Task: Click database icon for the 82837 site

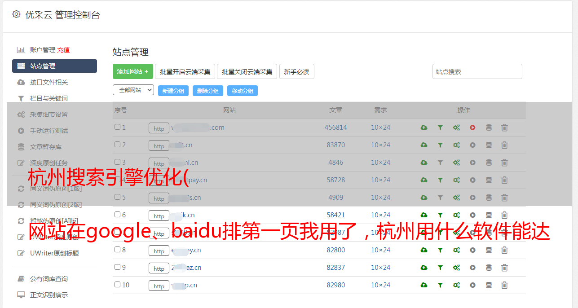Action: [x=489, y=268]
